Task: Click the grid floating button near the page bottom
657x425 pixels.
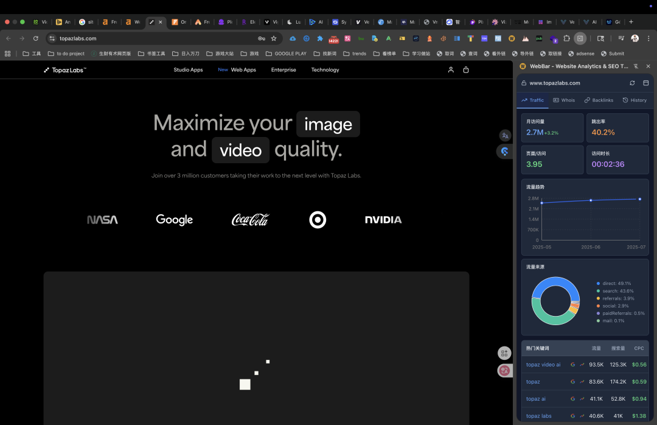Action: [504, 353]
